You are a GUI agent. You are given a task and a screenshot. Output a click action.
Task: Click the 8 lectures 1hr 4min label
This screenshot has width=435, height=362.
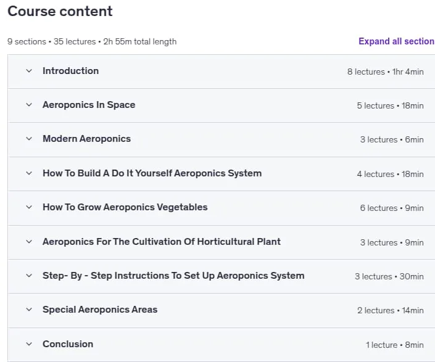click(x=386, y=72)
